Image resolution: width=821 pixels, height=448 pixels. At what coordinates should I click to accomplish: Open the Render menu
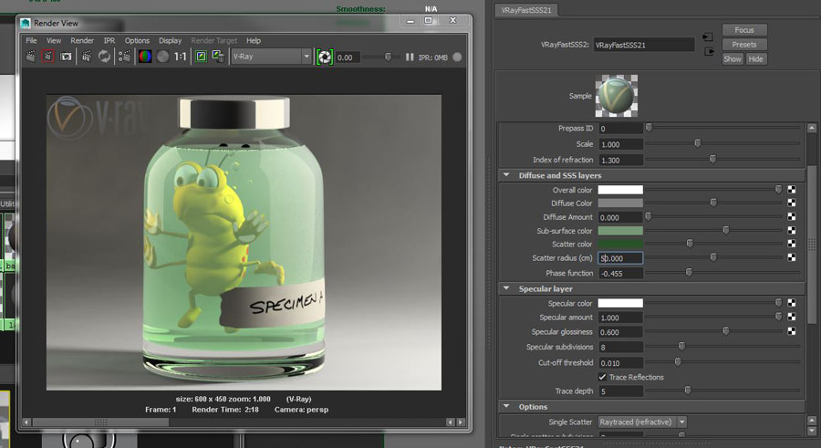click(x=82, y=40)
